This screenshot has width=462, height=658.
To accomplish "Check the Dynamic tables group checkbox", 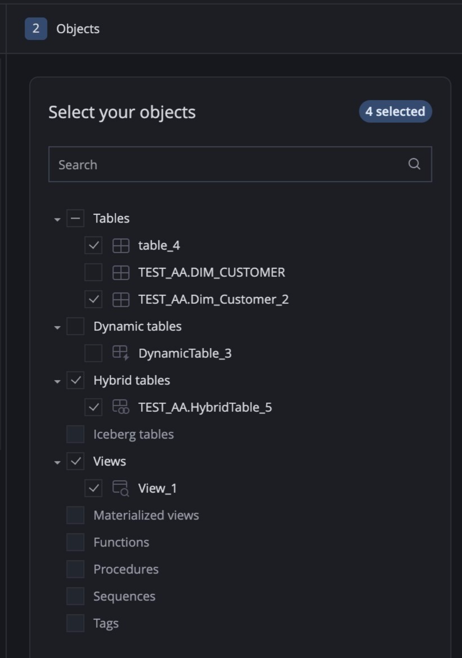I will (x=75, y=326).
